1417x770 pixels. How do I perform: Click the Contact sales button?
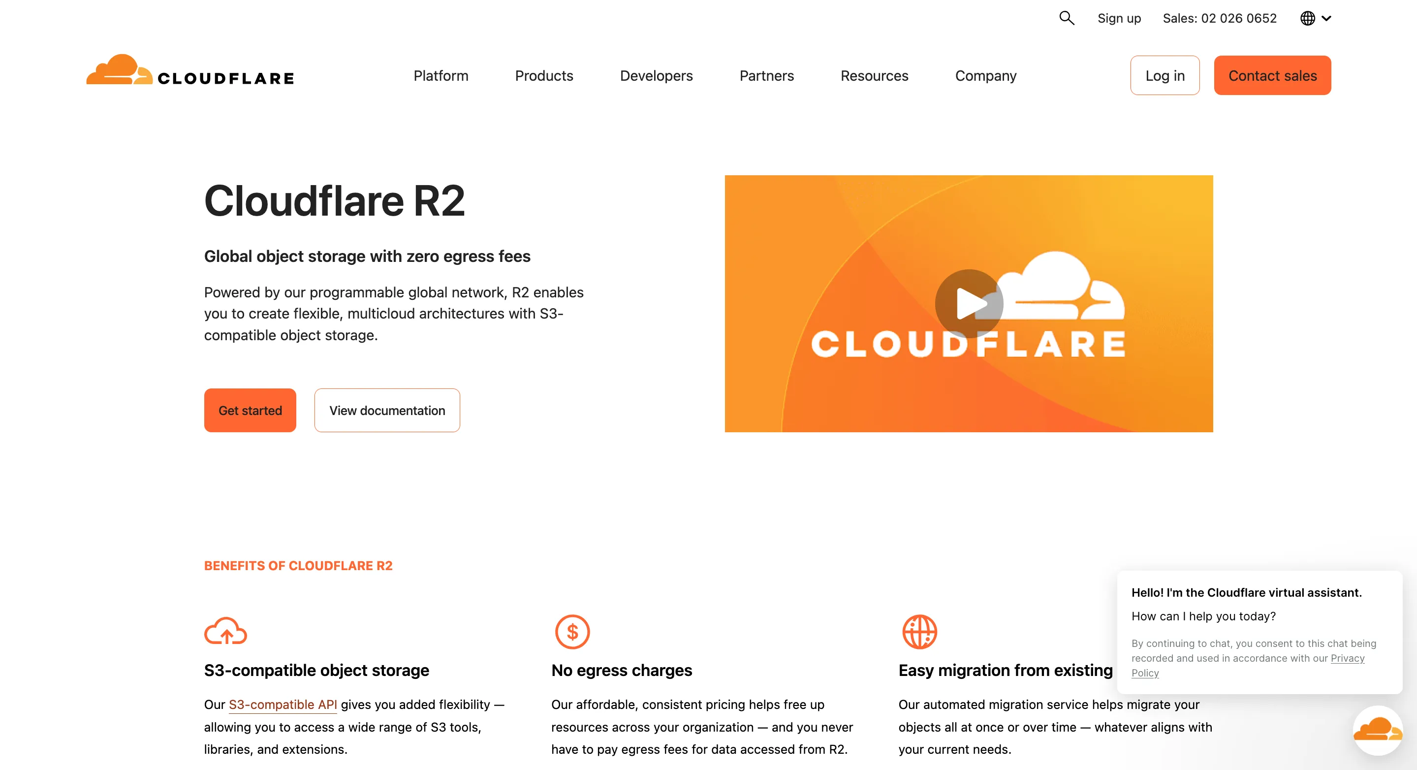pyautogui.click(x=1272, y=75)
